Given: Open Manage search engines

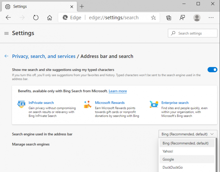Looking at the screenshot, I should pos(31,144).
